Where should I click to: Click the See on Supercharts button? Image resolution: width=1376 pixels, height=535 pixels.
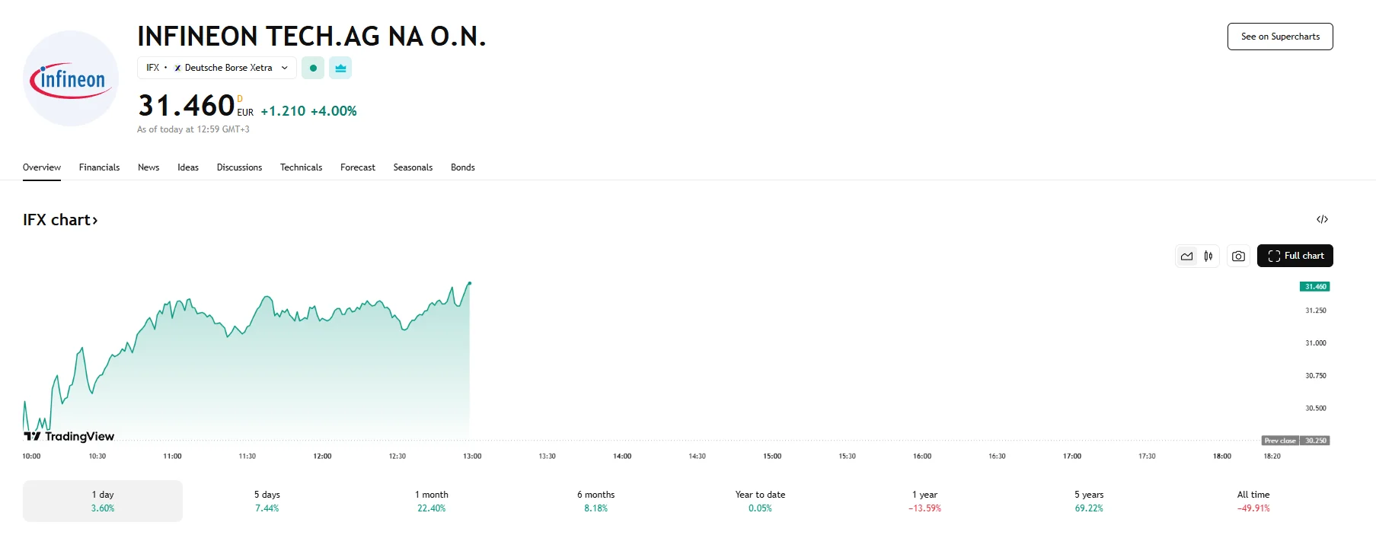(x=1279, y=36)
